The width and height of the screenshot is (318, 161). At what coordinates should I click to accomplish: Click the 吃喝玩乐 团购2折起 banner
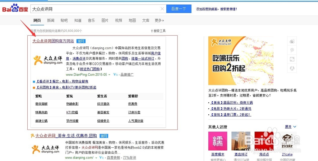tap(241, 61)
